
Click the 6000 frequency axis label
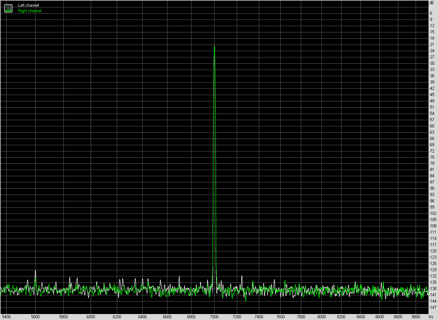(x=91, y=317)
